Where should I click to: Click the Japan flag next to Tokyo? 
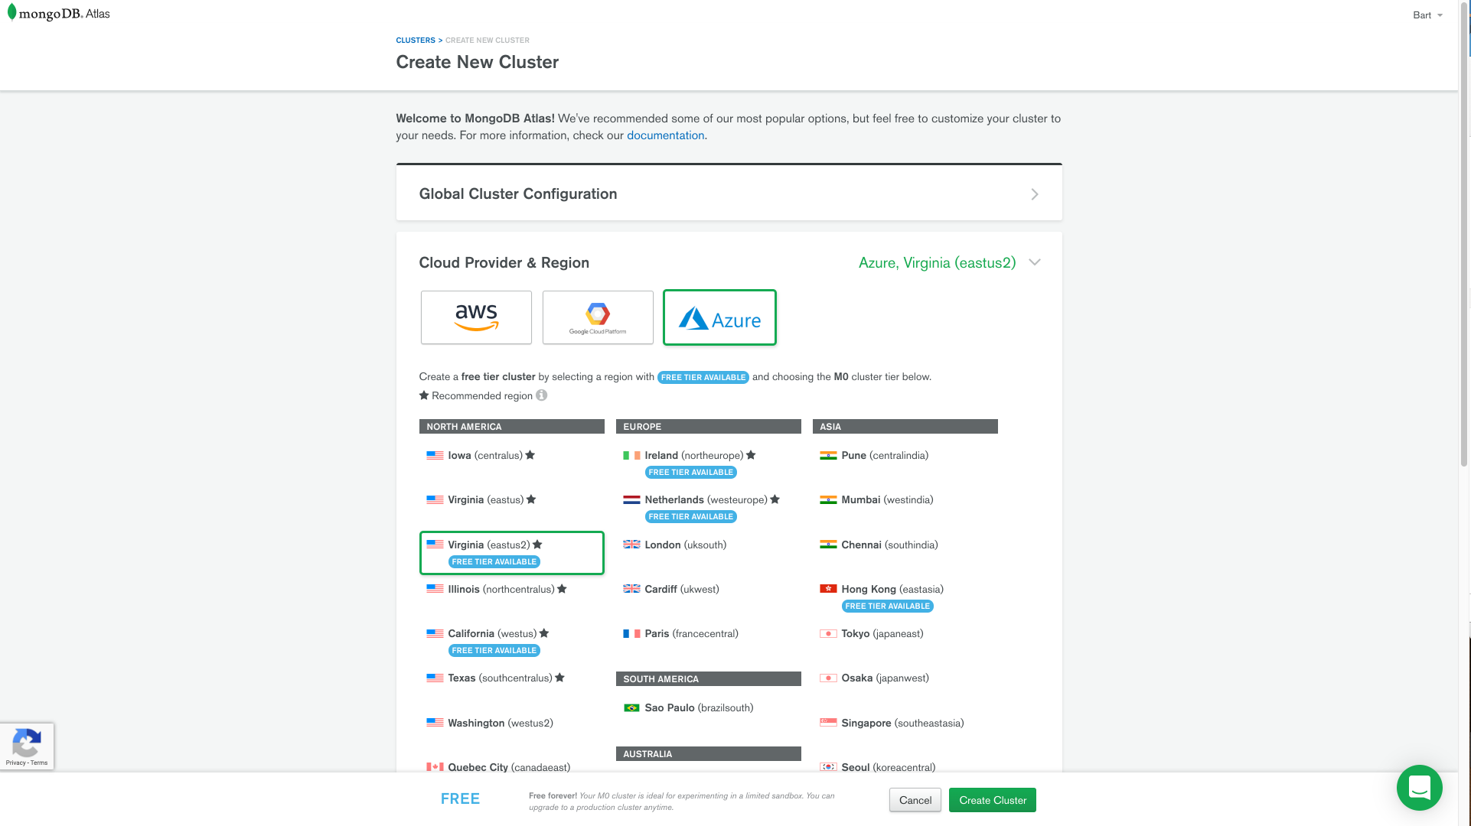(x=828, y=634)
